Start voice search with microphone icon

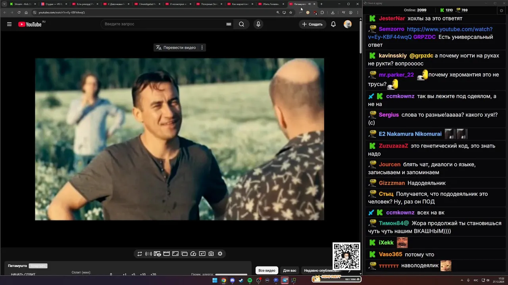tap(258, 24)
